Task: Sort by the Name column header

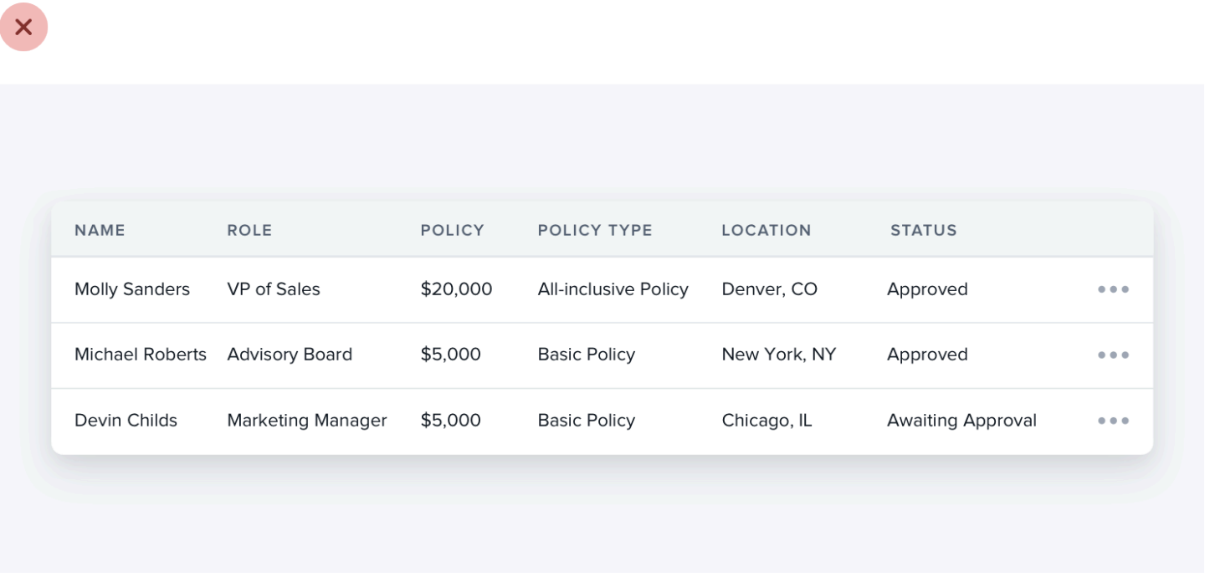Action: (100, 230)
